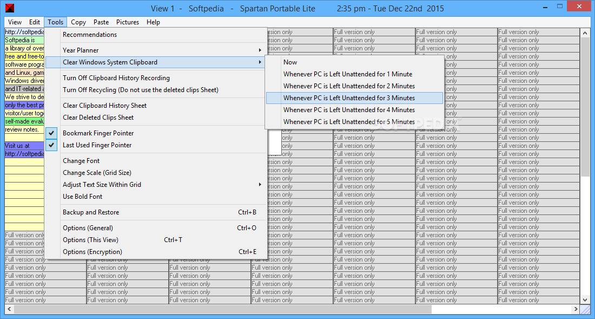Open the View menu

15,22
